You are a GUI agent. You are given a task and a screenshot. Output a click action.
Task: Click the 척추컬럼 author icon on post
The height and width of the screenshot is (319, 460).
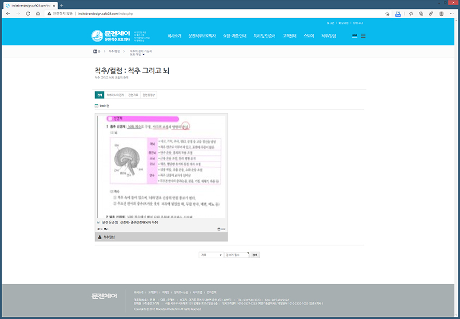click(99, 237)
